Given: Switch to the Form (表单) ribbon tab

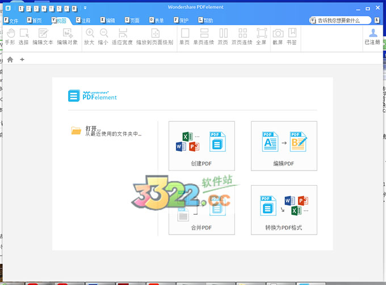Looking at the screenshot, I should coord(157,20).
